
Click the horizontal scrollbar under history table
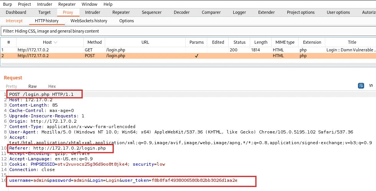(x=188, y=64)
